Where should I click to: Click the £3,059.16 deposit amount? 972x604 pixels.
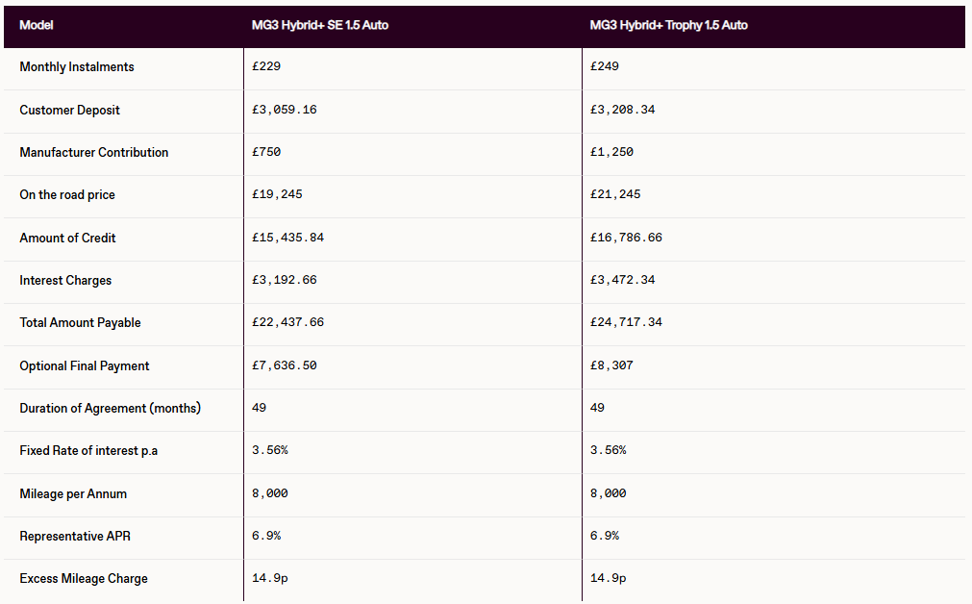click(x=284, y=110)
